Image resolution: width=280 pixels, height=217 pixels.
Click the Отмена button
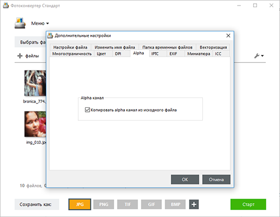click(216, 180)
